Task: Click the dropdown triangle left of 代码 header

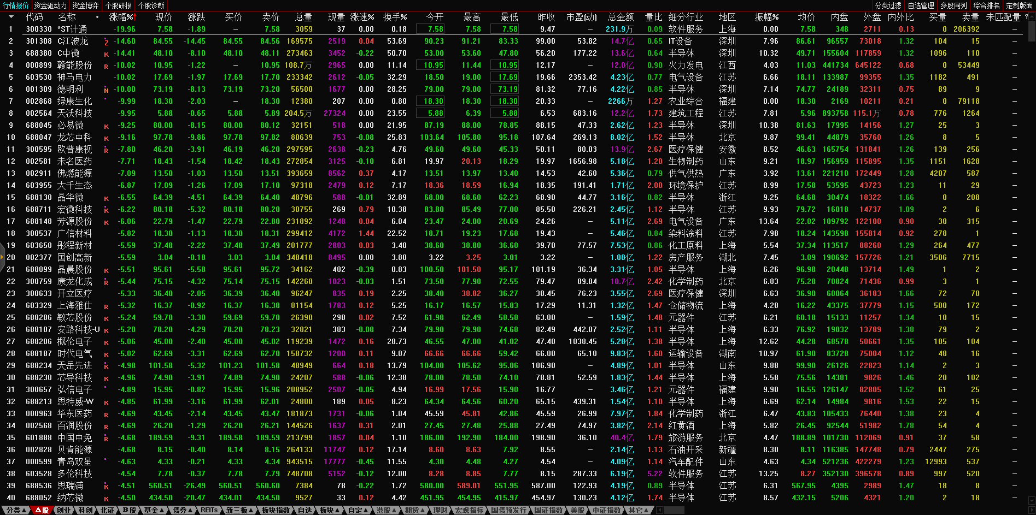Action: click(11, 17)
